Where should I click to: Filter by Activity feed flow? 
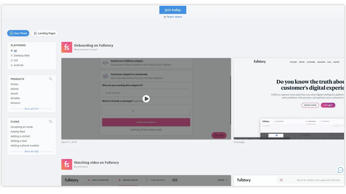pos(18,132)
